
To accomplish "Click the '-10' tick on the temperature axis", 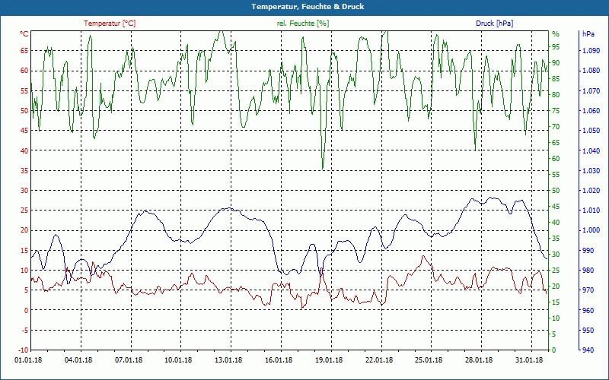I will [x=23, y=350].
